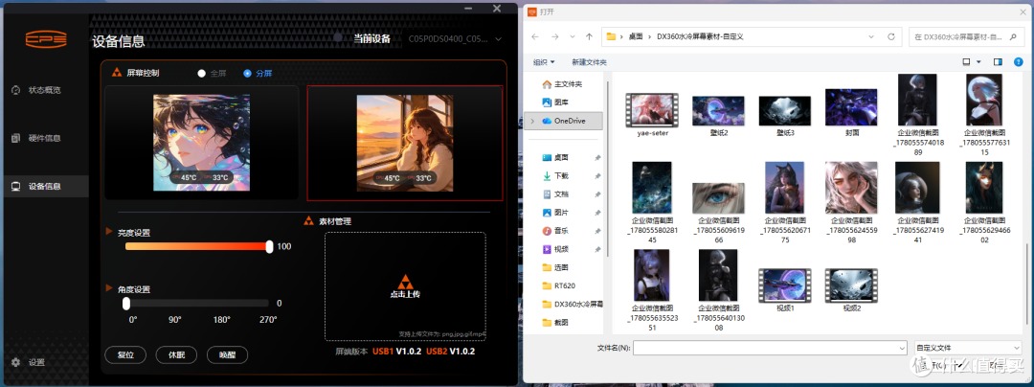This screenshot has height=387, width=1034.
Task: Expand the address bar history dropdown
Action: tap(872, 36)
